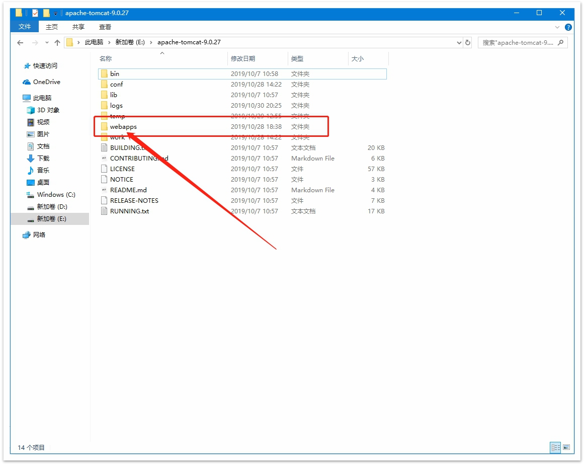Open the Help question mark icon
The width and height of the screenshot is (584, 465).
568,27
